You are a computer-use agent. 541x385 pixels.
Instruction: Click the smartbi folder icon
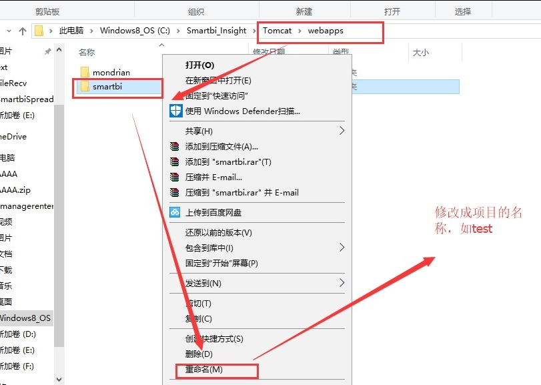click(x=85, y=86)
